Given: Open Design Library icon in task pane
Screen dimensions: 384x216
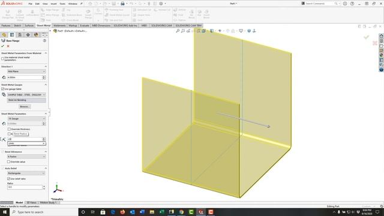Looking at the screenshot, I should tap(382, 41).
